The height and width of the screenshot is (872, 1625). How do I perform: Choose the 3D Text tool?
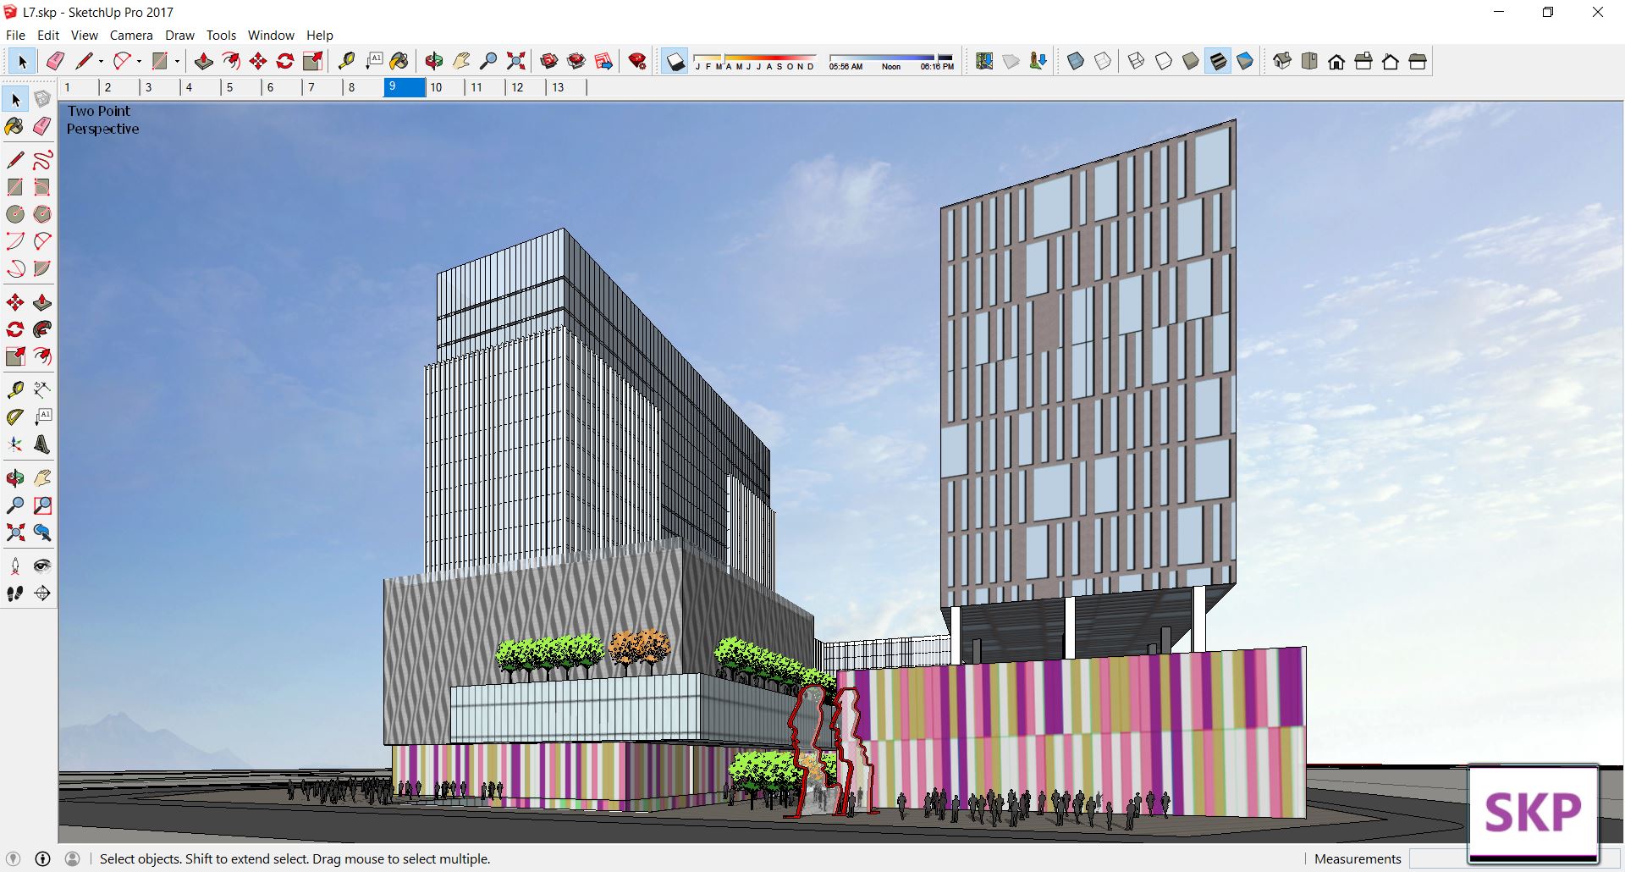click(x=41, y=444)
